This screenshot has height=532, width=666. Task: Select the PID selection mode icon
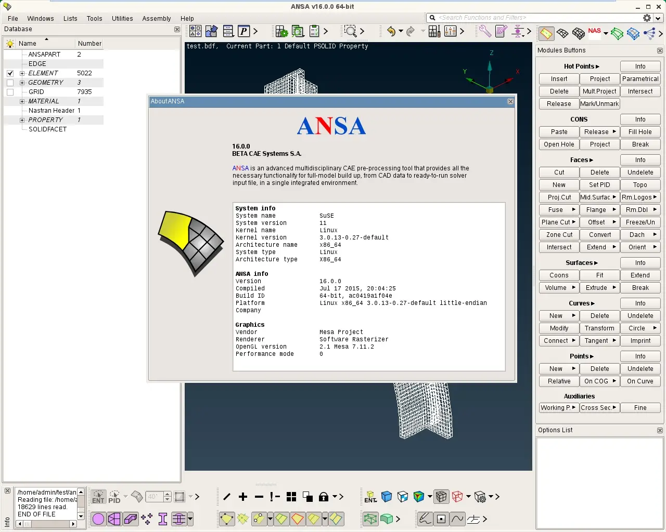tap(114, 497)
